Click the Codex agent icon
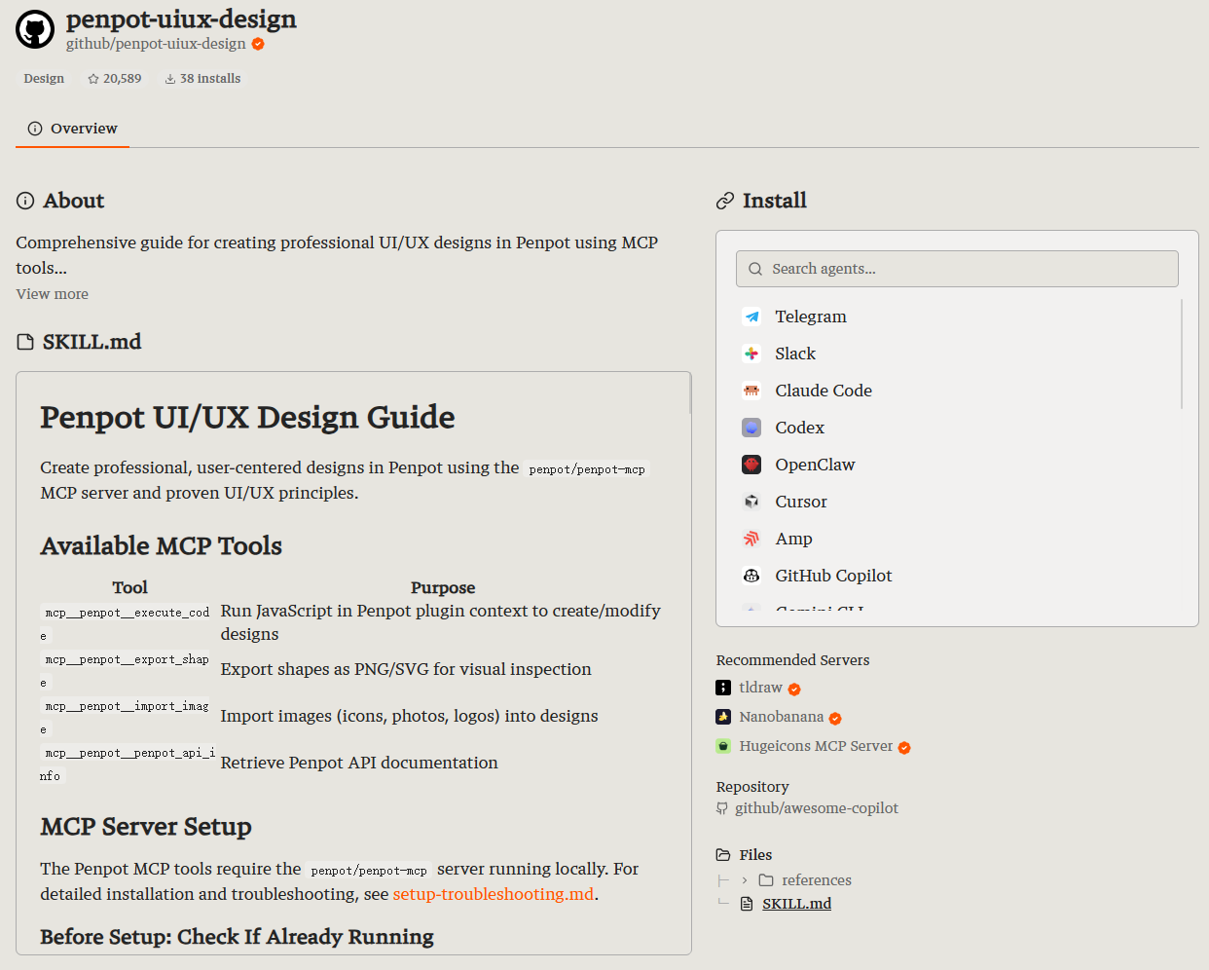 point(751,428)
